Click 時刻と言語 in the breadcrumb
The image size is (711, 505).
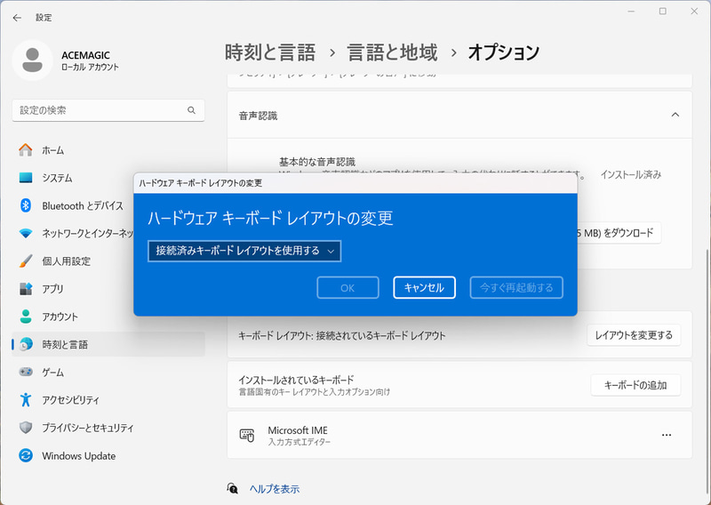point(270,52)
